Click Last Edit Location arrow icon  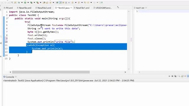click(85, 3)
